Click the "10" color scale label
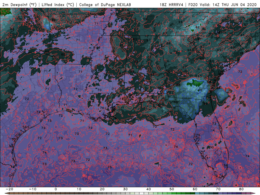 79,189
